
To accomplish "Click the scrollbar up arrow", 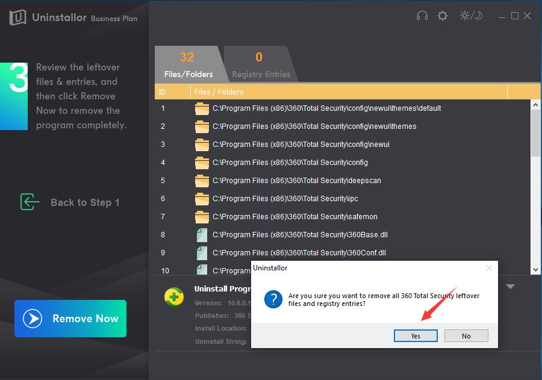I will click(x=535, y=105).
